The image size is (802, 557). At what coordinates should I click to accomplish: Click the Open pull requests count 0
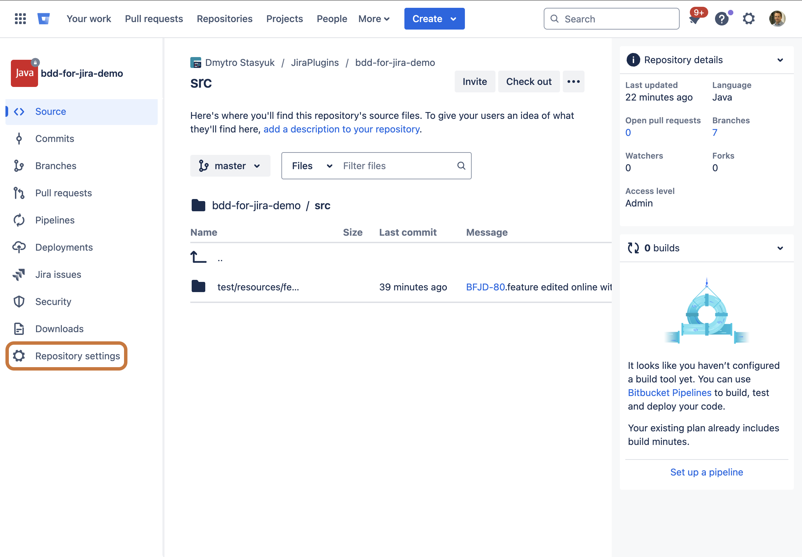pos(628,132)
